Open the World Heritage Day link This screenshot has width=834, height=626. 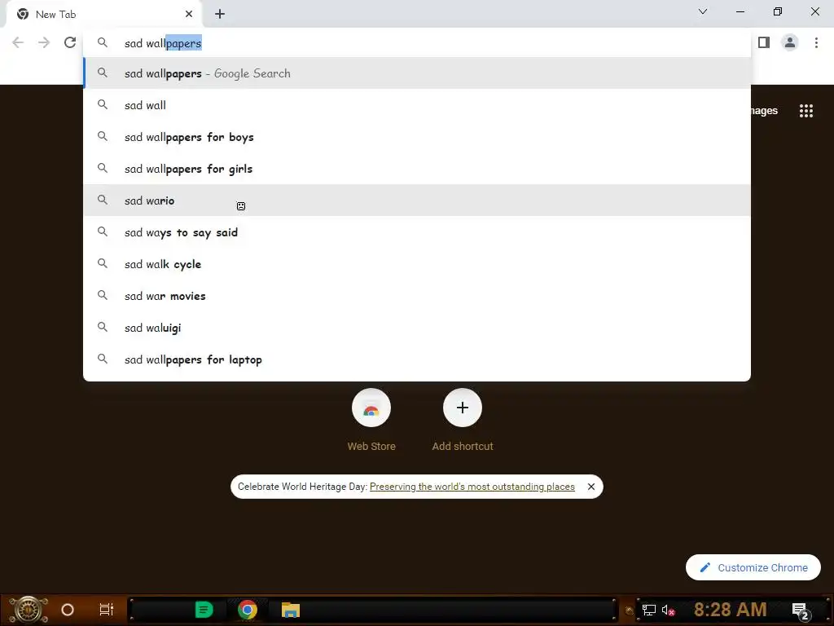click(x=472, y=487)
